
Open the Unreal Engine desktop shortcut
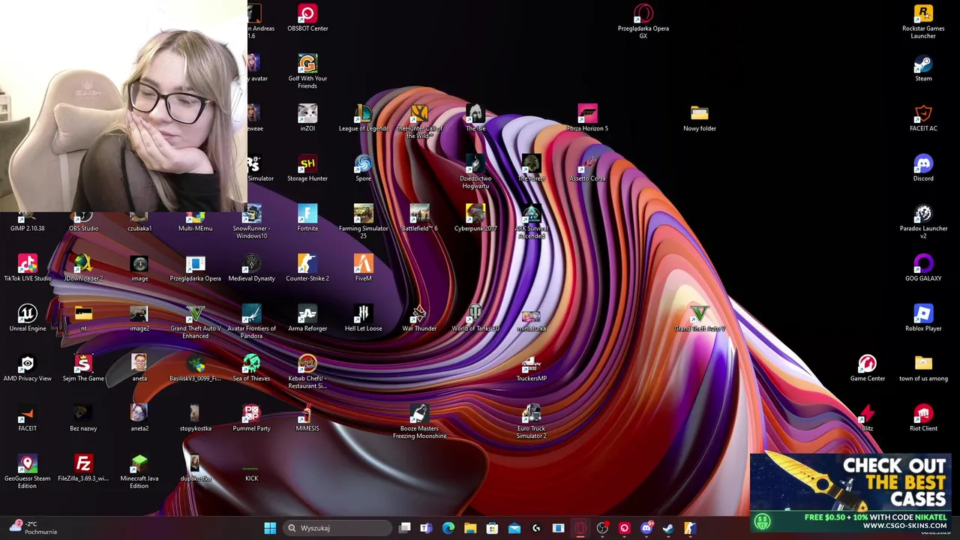point(28,319)
